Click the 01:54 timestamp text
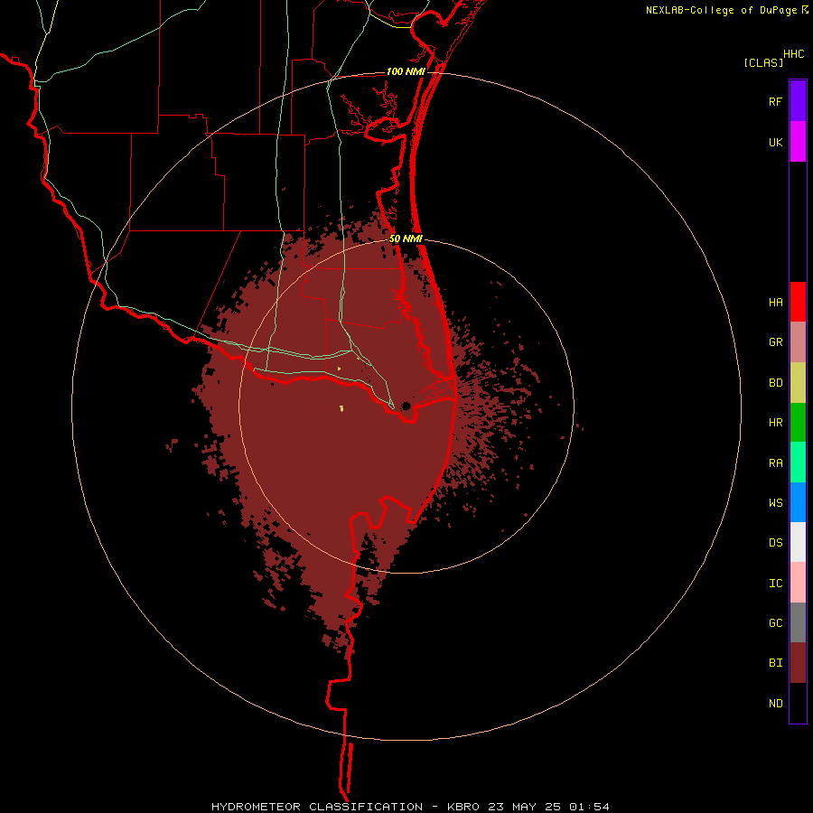The width and height of the screenshot is (813, 813). [x=589, y=807]
